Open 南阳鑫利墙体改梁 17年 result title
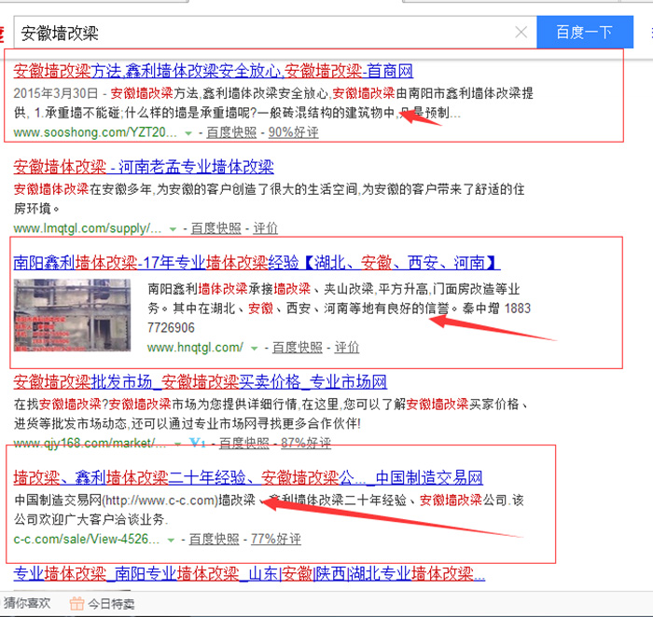 257,262
